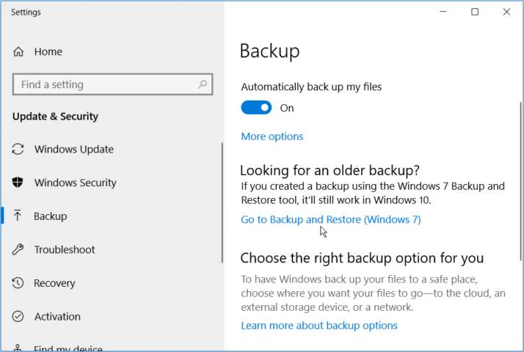Click the sidebar vertical scrollbar
Image resolution: width=524 pixels, height=352 pixels.
(x=222, y=202)
